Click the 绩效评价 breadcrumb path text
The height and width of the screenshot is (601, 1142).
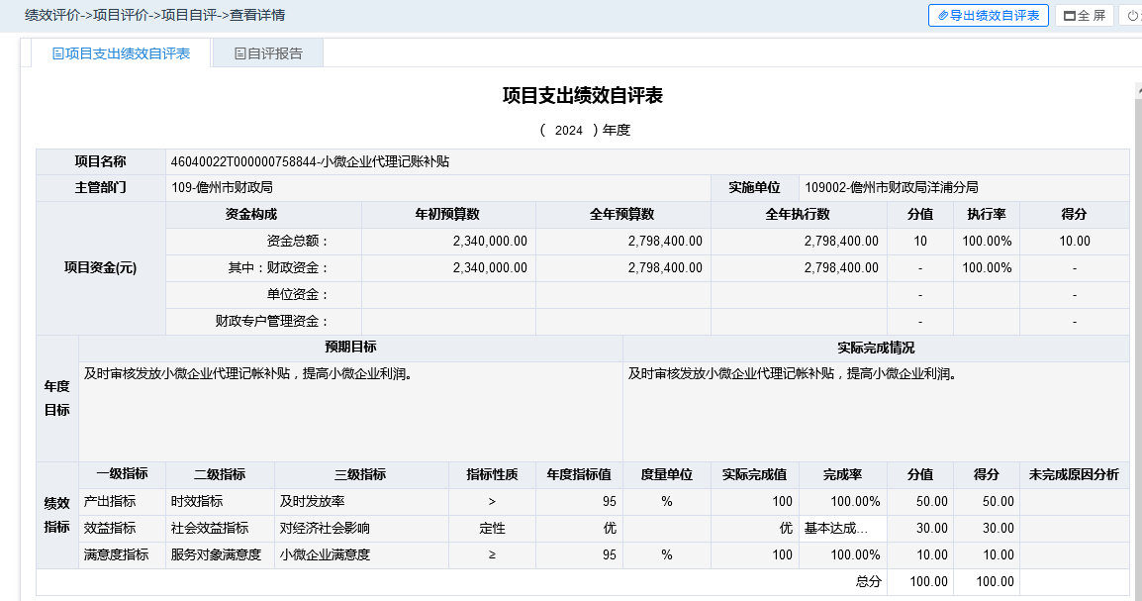53,15
